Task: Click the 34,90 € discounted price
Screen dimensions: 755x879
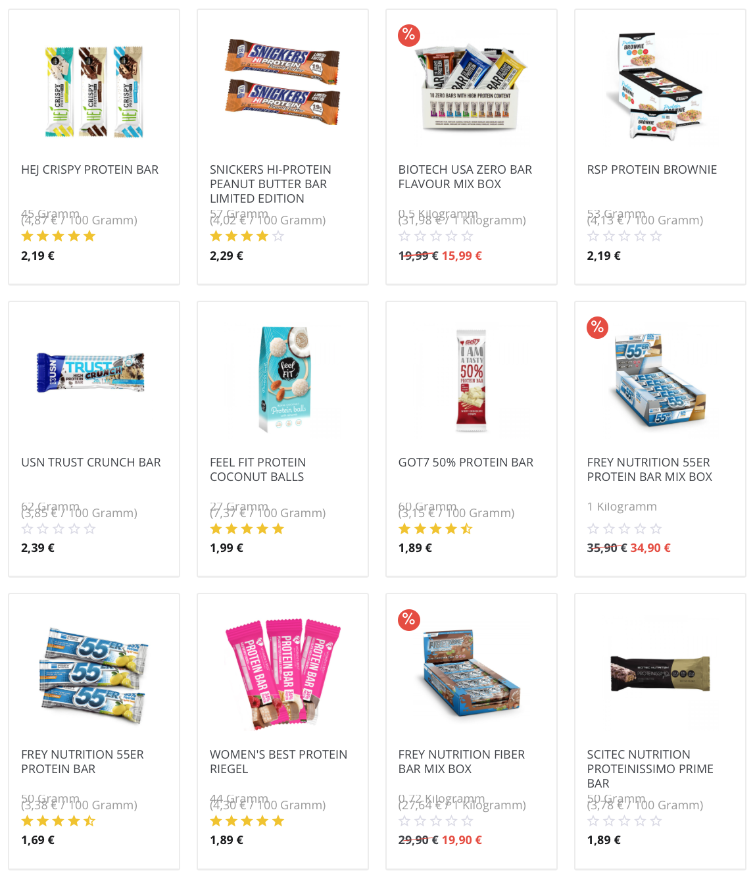Action: coord(650,548)
